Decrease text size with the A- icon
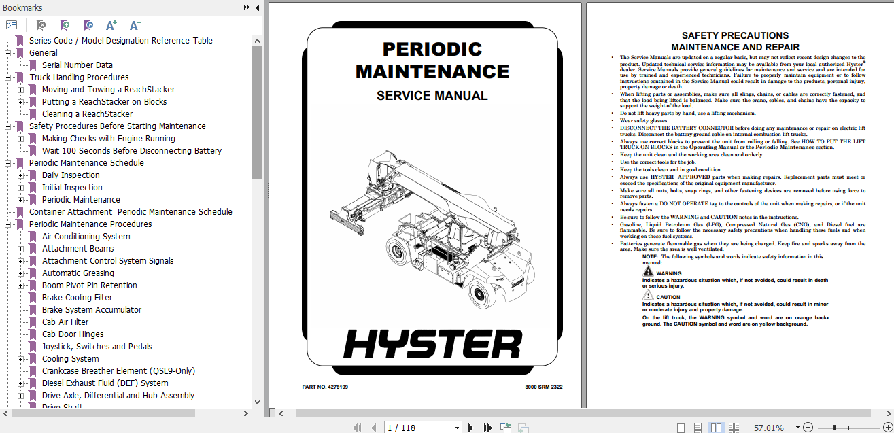This screenshot has height=433, width=894. (134, 24)
